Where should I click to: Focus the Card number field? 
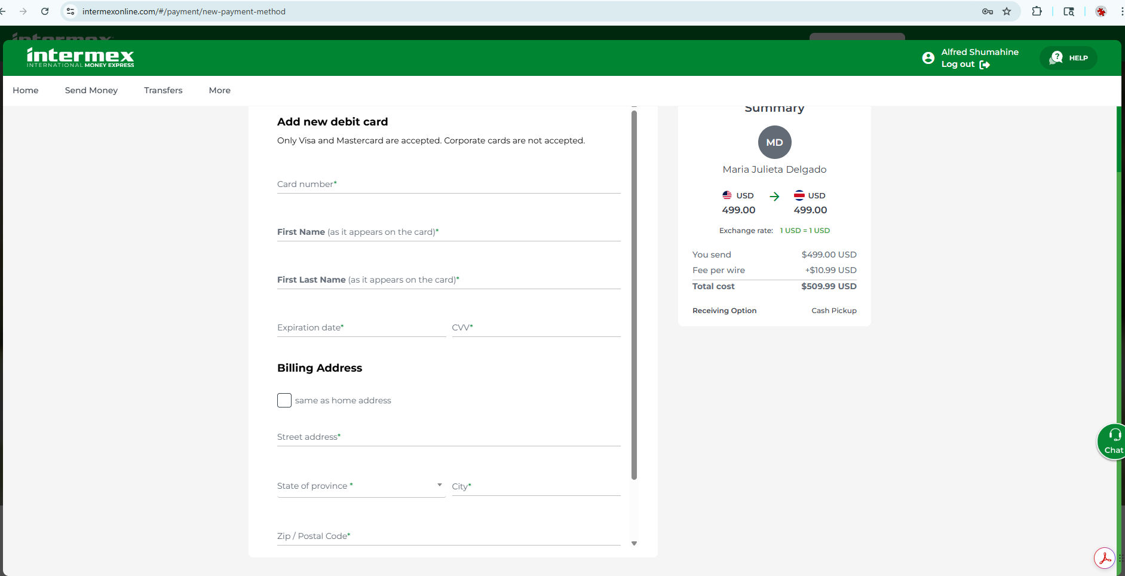(x=448, y=185)
